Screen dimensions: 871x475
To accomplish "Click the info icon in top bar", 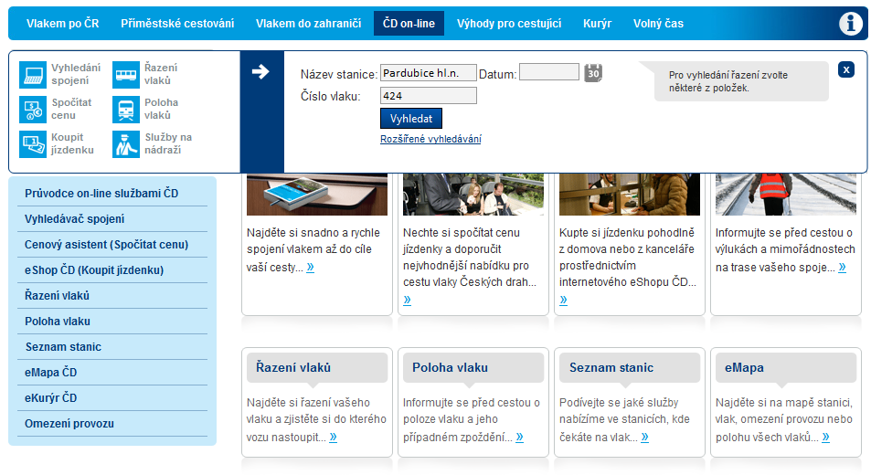I will point(851,24).
